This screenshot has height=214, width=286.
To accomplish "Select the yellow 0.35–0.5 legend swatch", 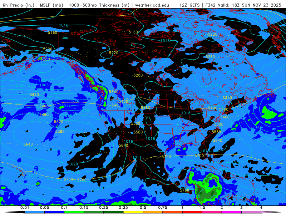I will 133,212.
